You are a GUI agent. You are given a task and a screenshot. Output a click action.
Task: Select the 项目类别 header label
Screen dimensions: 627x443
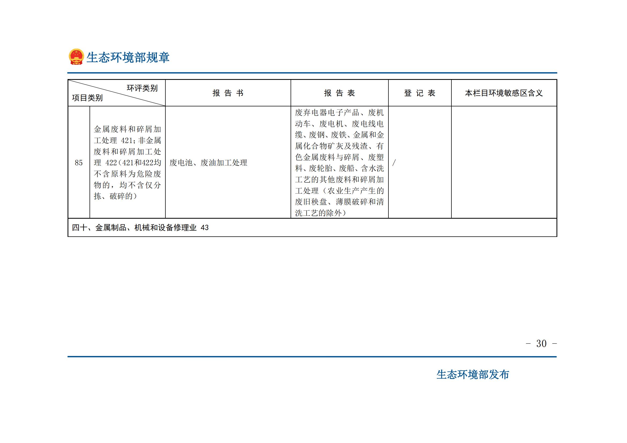point(87,98)
